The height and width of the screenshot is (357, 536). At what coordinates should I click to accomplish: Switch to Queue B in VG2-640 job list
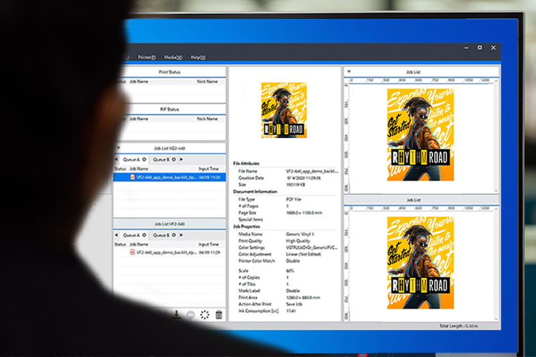pyautogui.click(x=160, y=159)
